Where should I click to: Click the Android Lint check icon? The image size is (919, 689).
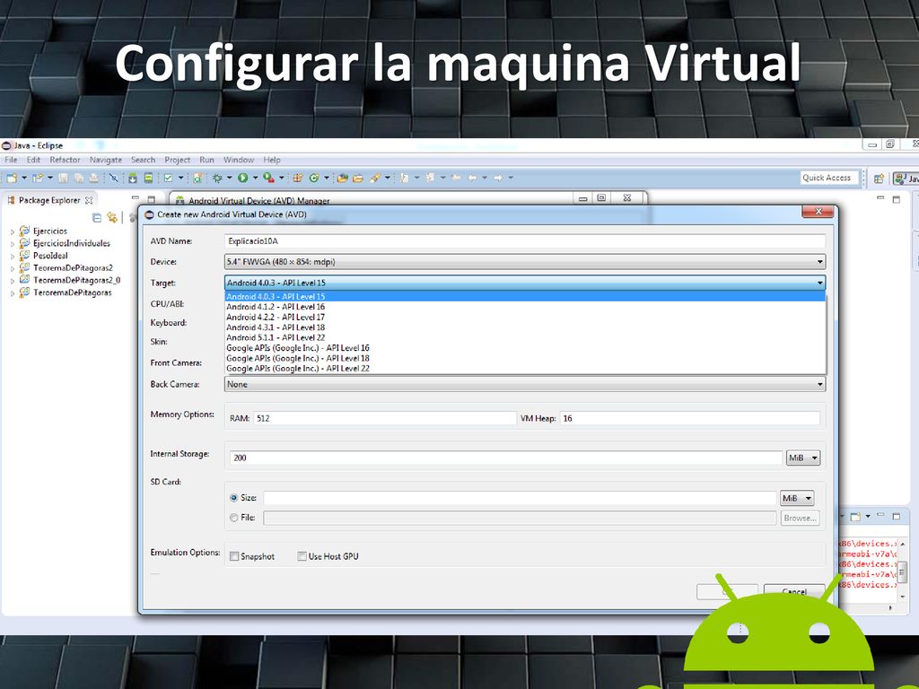tap(168, 178)
